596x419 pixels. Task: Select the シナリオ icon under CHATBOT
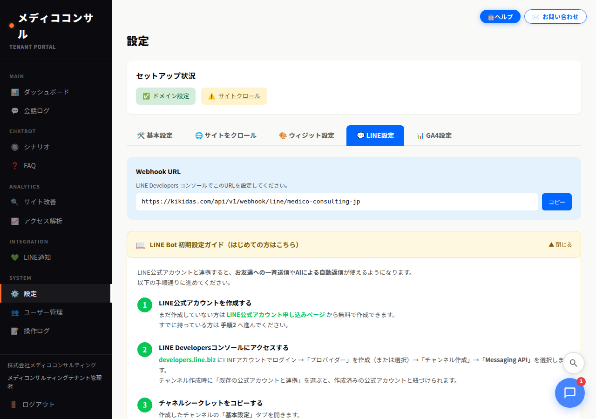(15, 147)
